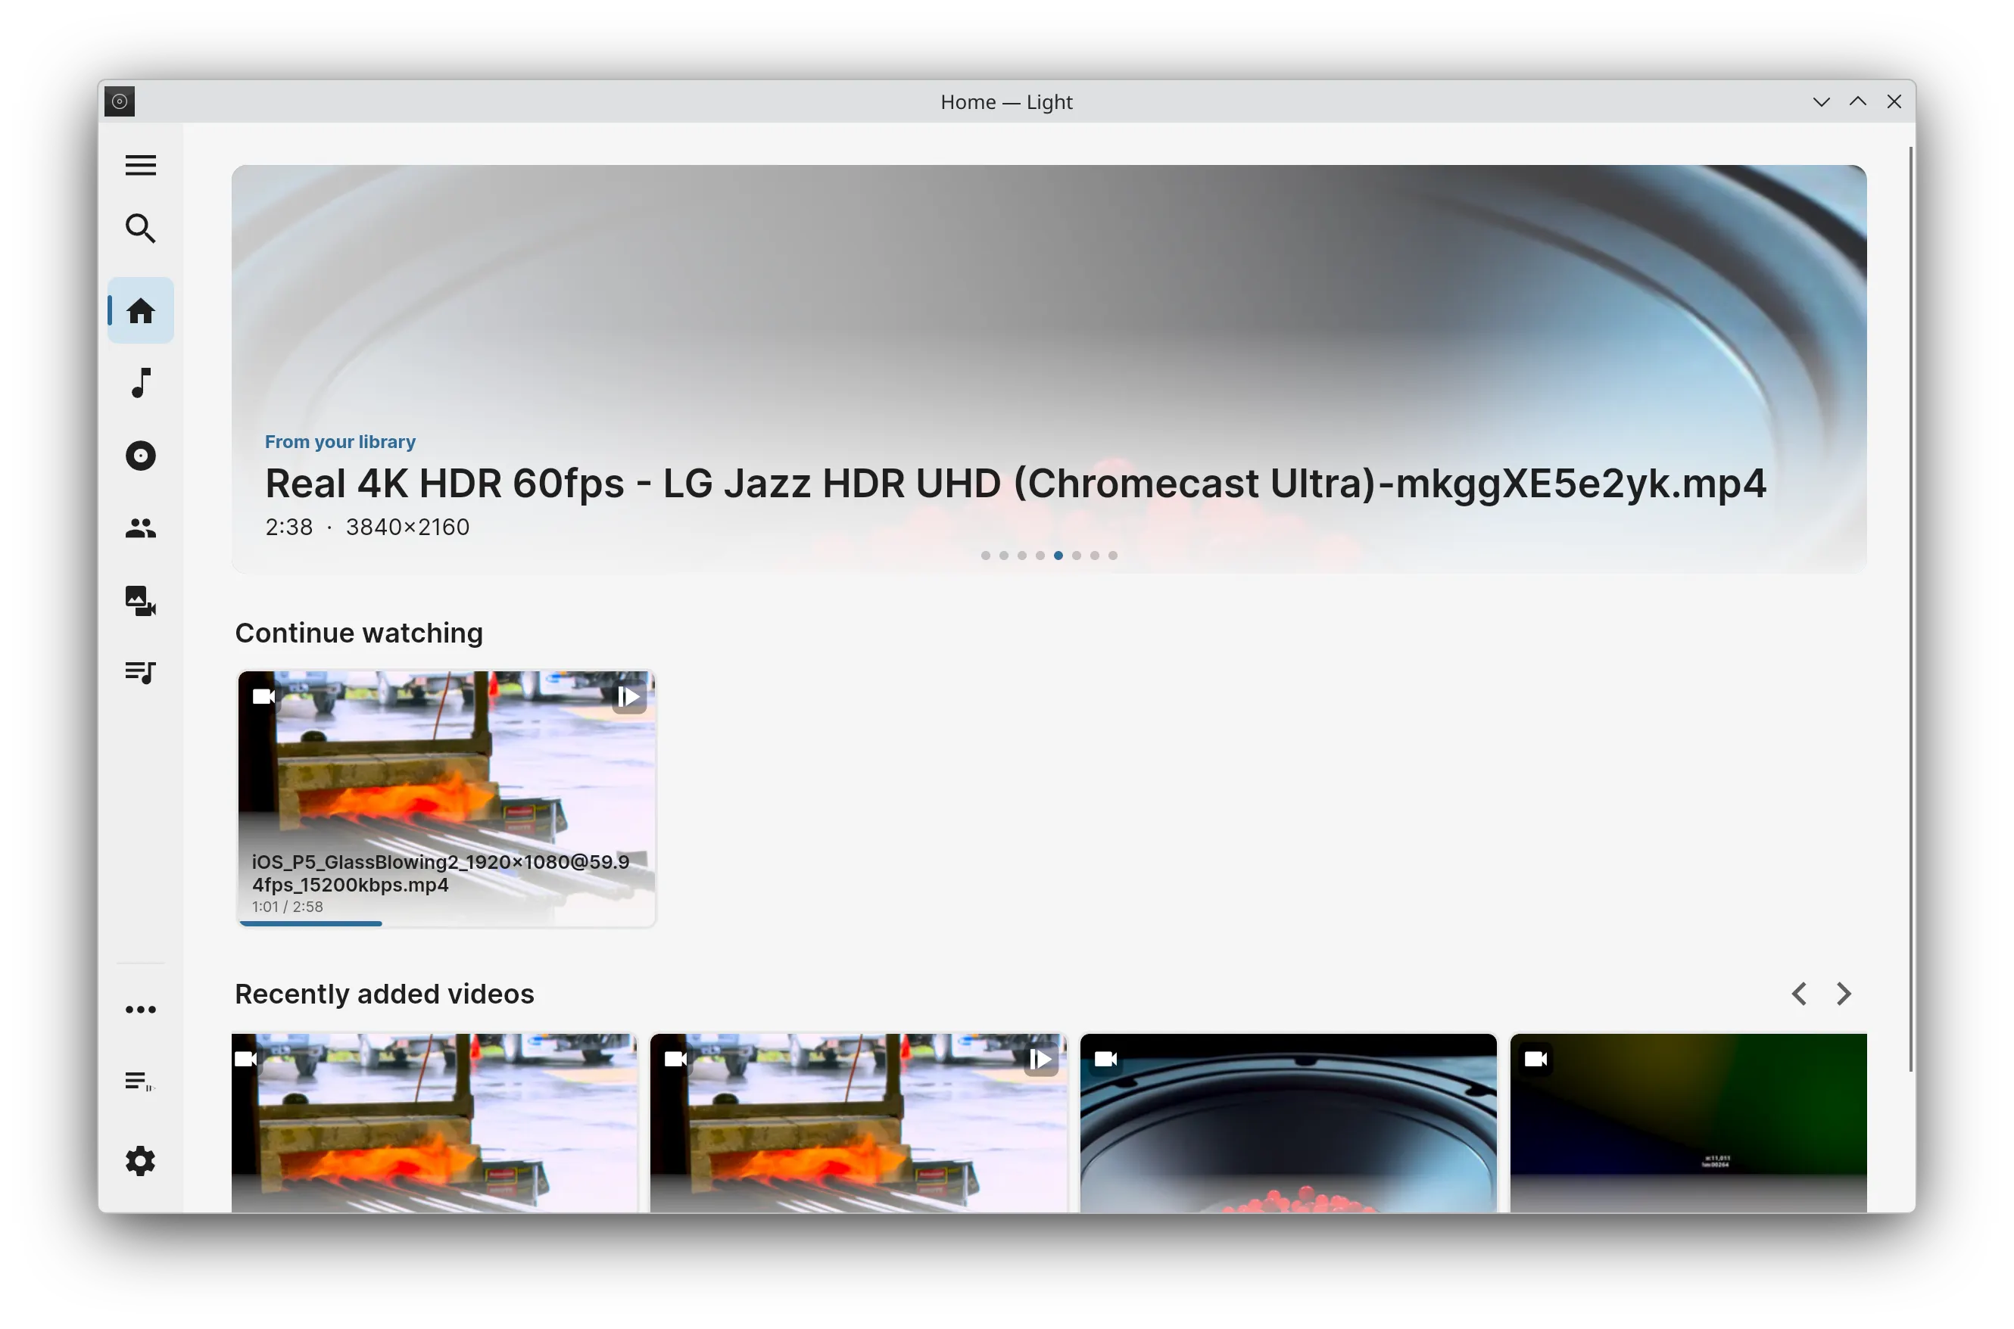Click resume-play badge on second recent video

[x=1041, y=1060]
